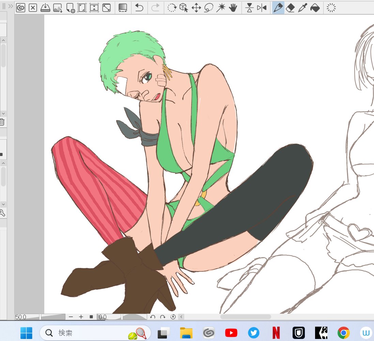Click the 50.0 zoom percentage field
374x341 pixels.
click(x=27, y=317)
